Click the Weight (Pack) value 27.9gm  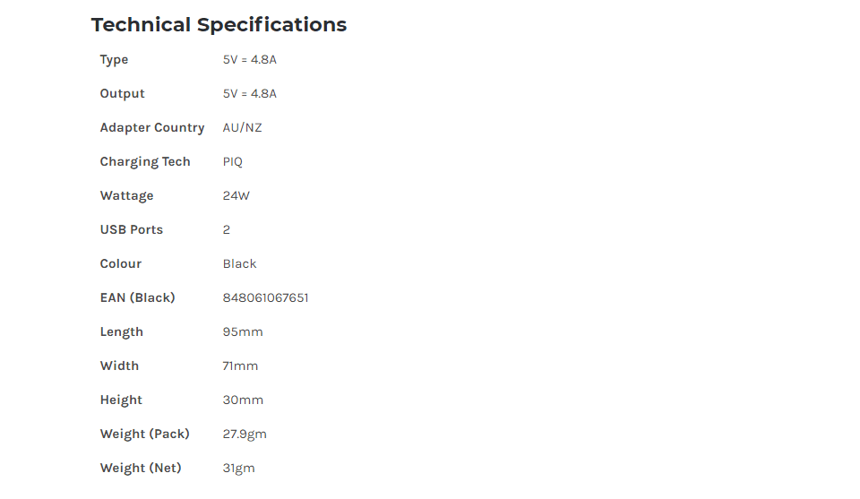pyautogui.click(x=245, y=434)
